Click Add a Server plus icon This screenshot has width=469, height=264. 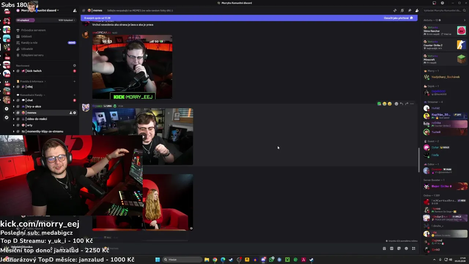tap(6, 109)
